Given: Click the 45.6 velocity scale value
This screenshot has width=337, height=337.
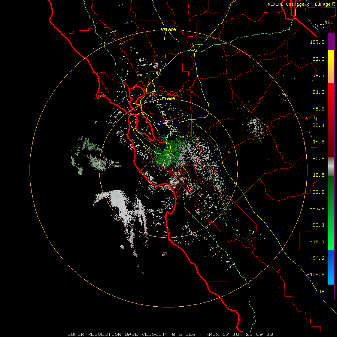Looking at the screenshot, I should [x=319, y=109].
